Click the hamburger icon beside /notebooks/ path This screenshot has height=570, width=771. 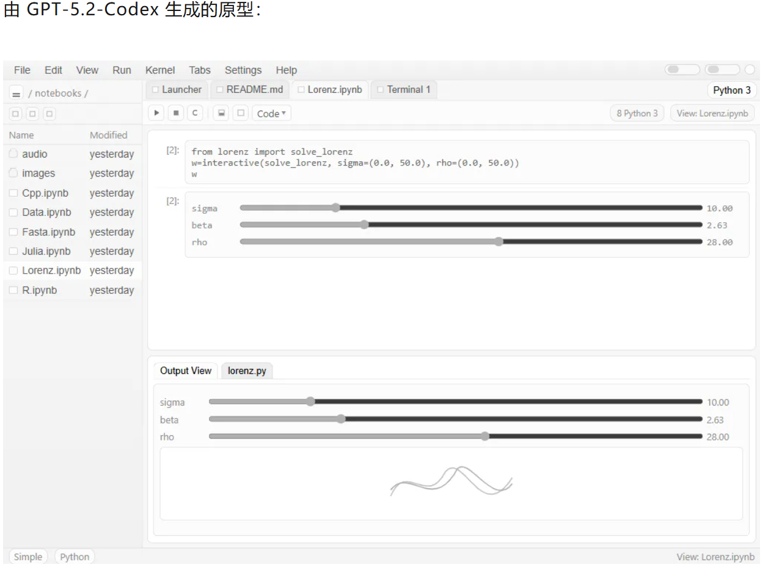click(16, 93)
